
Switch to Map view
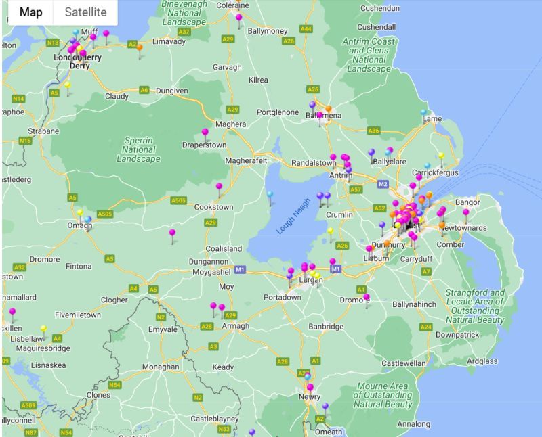32,12
